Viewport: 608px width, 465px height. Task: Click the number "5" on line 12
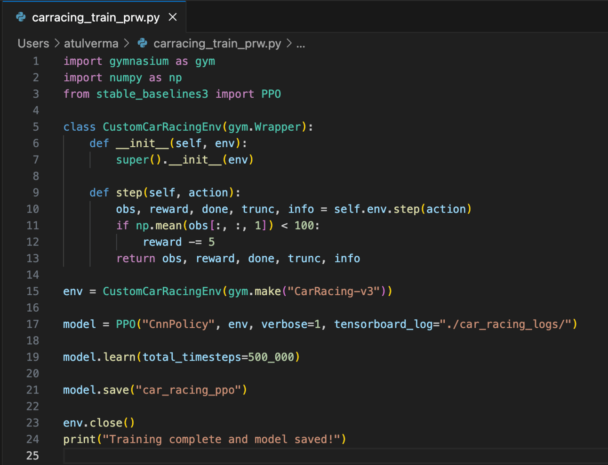[x=212, y=242]
